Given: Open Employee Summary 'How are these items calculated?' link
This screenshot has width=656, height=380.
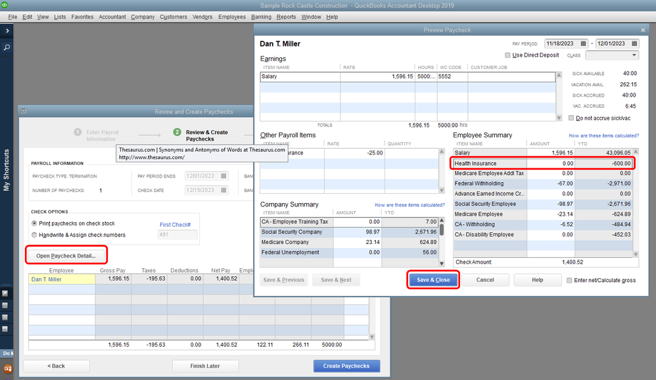Looking at the screenshot, I should (603, 135).
